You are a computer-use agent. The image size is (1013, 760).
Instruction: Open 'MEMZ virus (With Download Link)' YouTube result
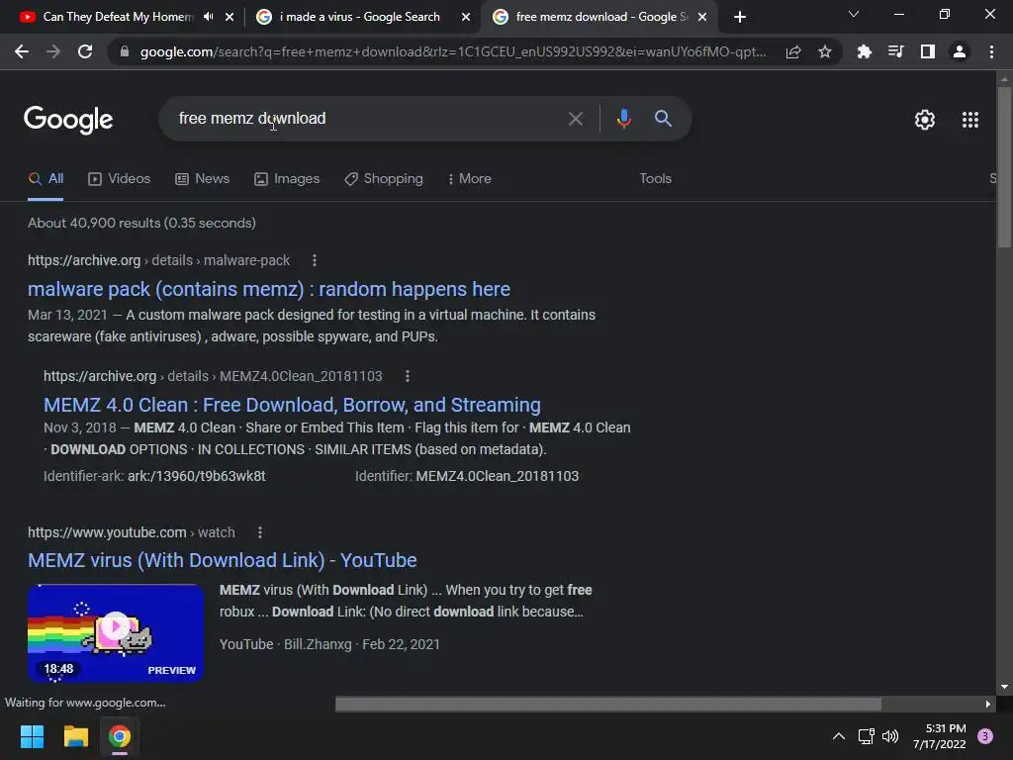pyautogui.click(x=223, y=560)
